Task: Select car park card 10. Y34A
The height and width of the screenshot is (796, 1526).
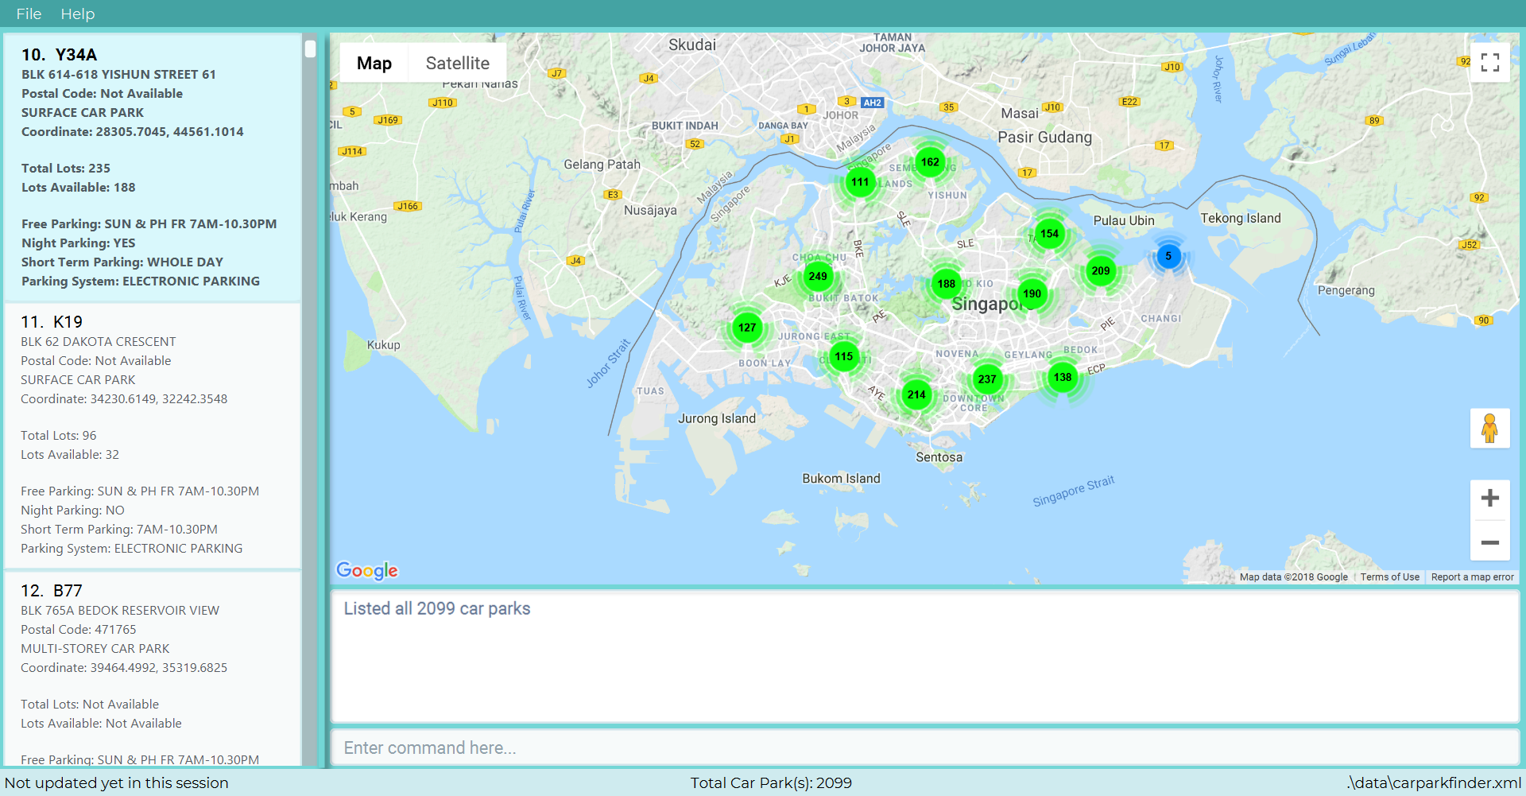Action: pyautogui.click(x=153, y=168)
